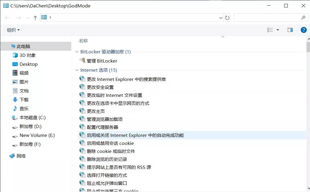The width and height of the screenshot is (310, 192).
Task: Sort by the 名称 column header
Action: [x=83, y=41]
